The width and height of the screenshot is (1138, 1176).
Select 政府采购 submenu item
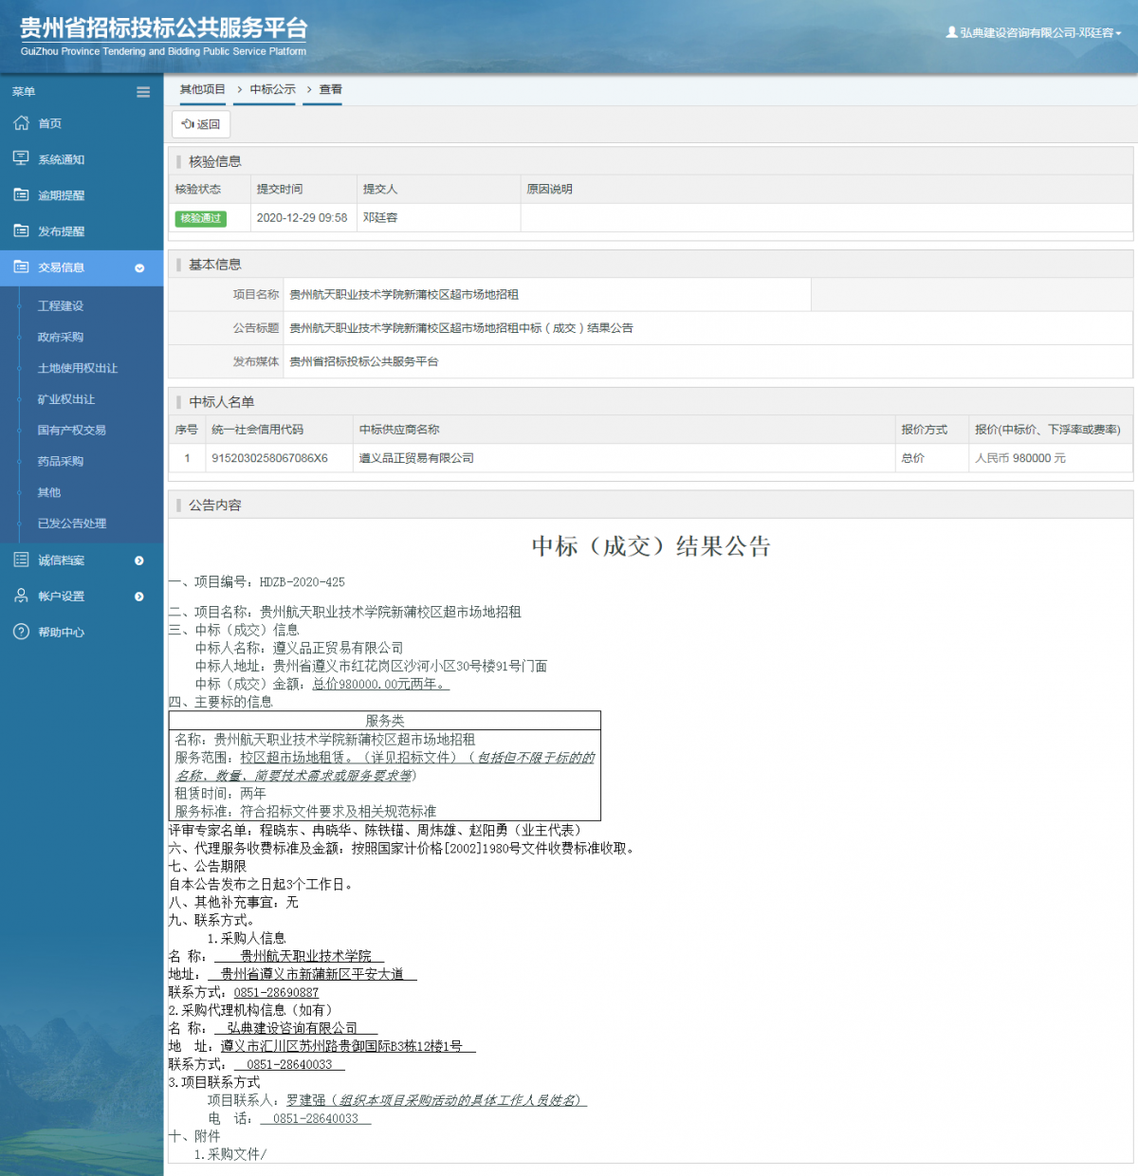tap(61, 338)
